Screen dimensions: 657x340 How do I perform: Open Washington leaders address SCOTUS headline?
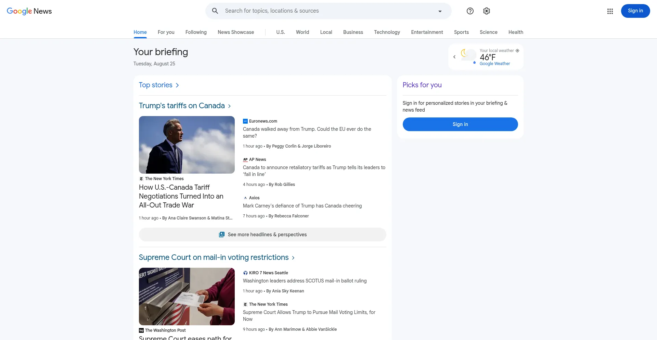305,281
